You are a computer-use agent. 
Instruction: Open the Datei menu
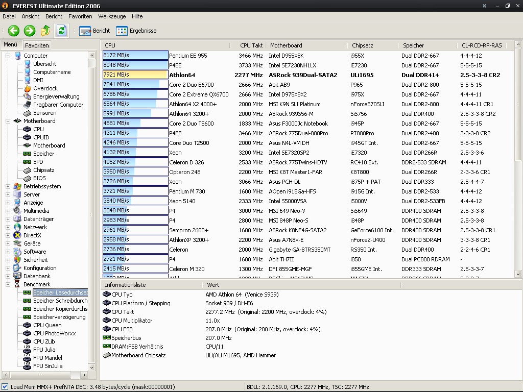tap(9, 16)
